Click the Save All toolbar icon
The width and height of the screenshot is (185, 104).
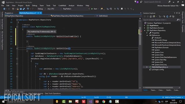tap(24, 9)
